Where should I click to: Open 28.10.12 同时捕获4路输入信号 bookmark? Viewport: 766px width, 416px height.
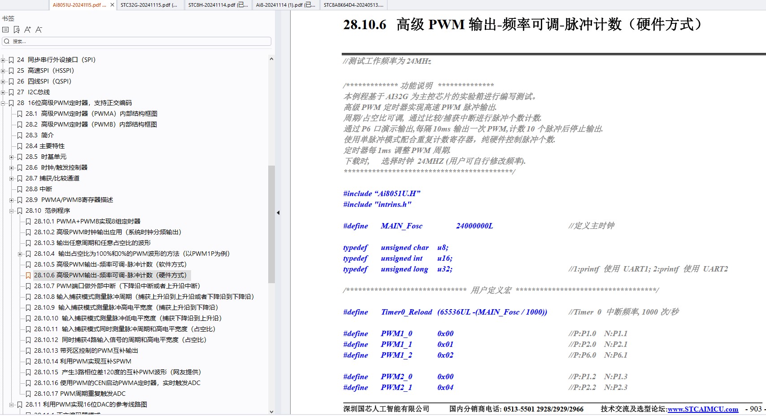pos(120,340)
